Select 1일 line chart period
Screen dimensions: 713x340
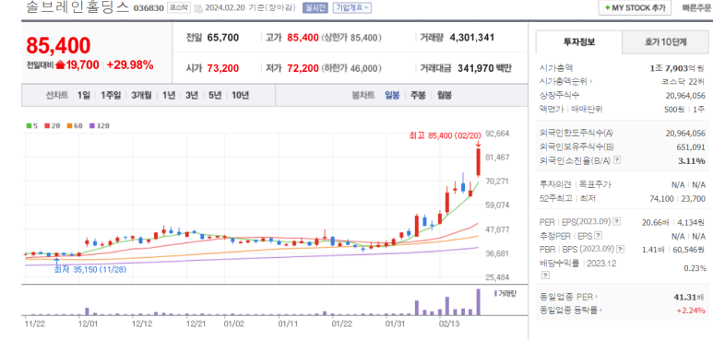[x=83, y=95]
